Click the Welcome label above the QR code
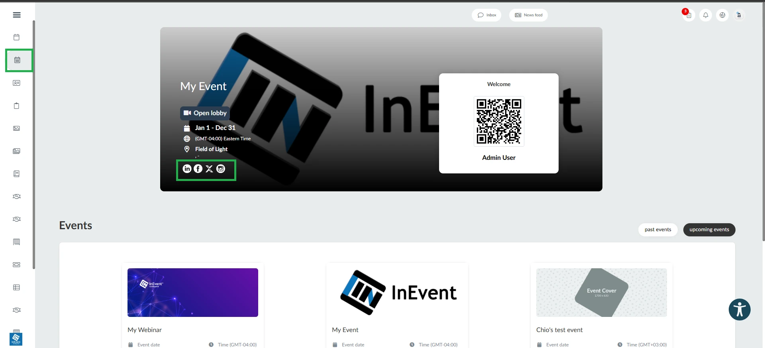Screen dimensions: 765x348 tap(499, 84)
